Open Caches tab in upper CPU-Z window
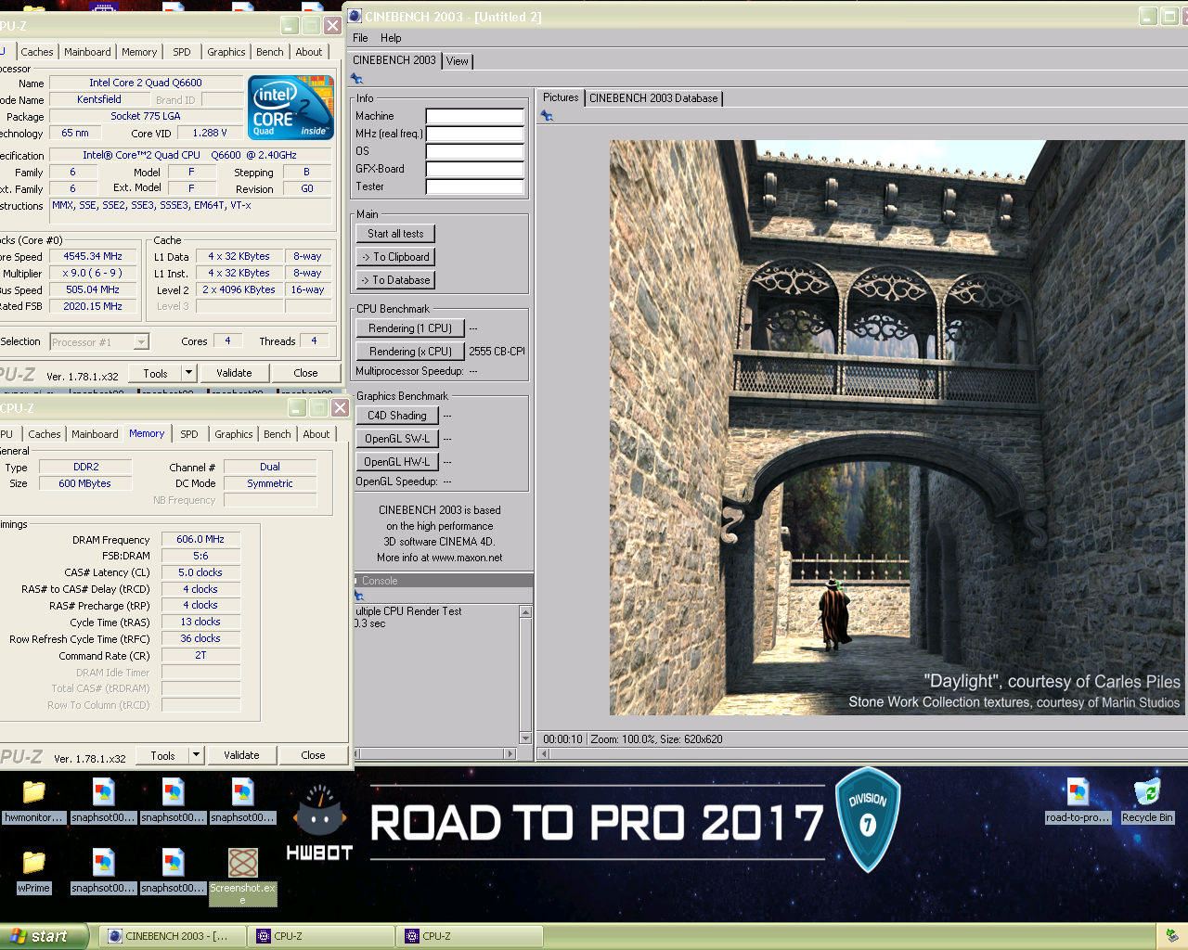The height and width of the screenshot is (950, 1188). pyautogui.click(x=37, y=52)
